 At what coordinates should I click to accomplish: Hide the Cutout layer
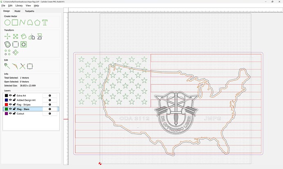pos(10,113)
